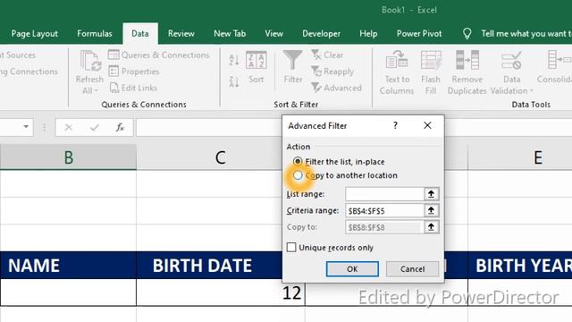Sort A to Z ascending
572x322 pixels.
[x=234, y=60]
